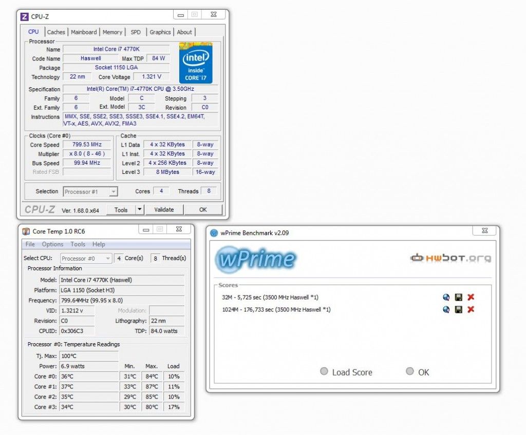Open online score for 32M wPrime result

click(x=446, y=297)
